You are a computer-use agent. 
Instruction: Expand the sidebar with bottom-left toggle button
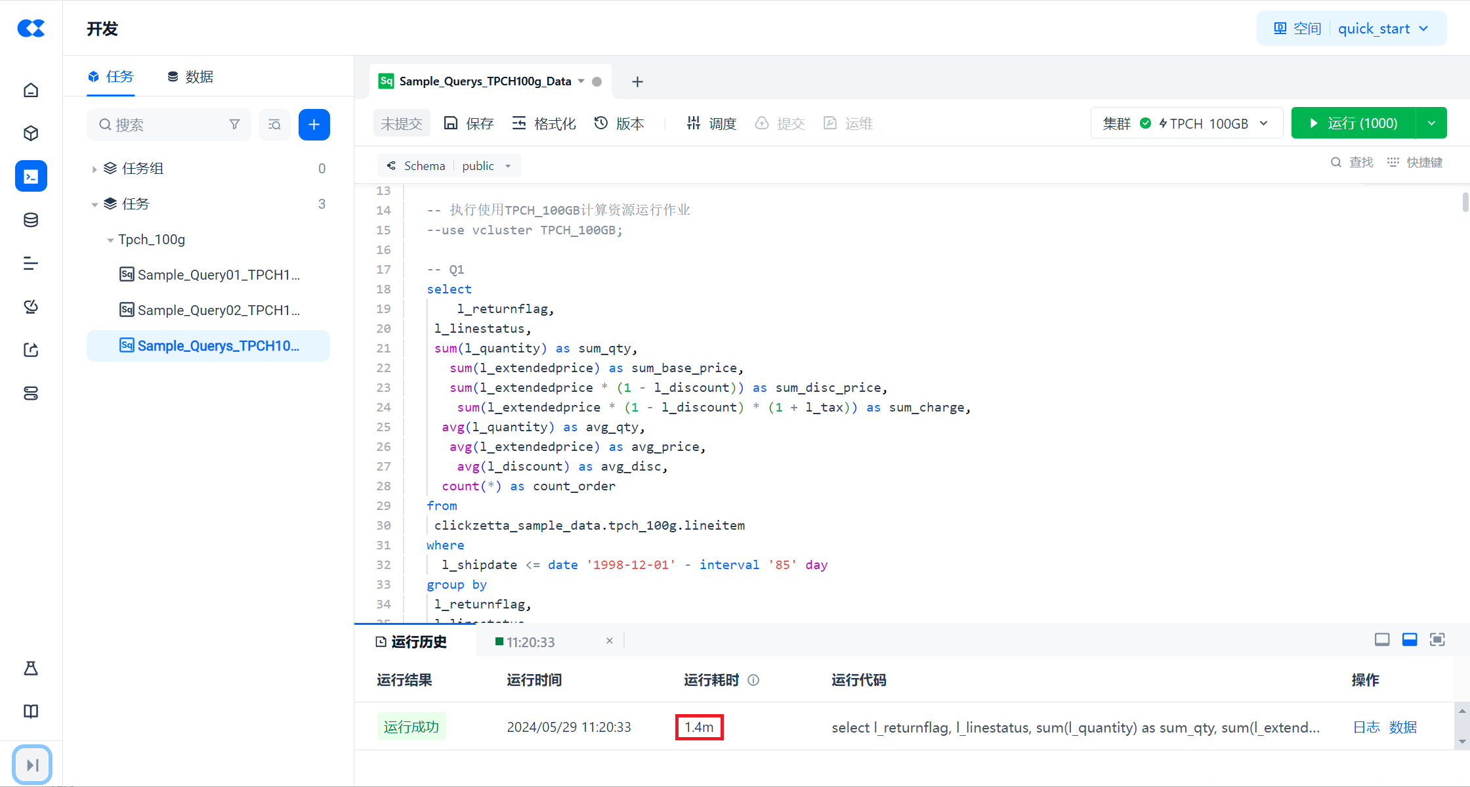[31, 765]
